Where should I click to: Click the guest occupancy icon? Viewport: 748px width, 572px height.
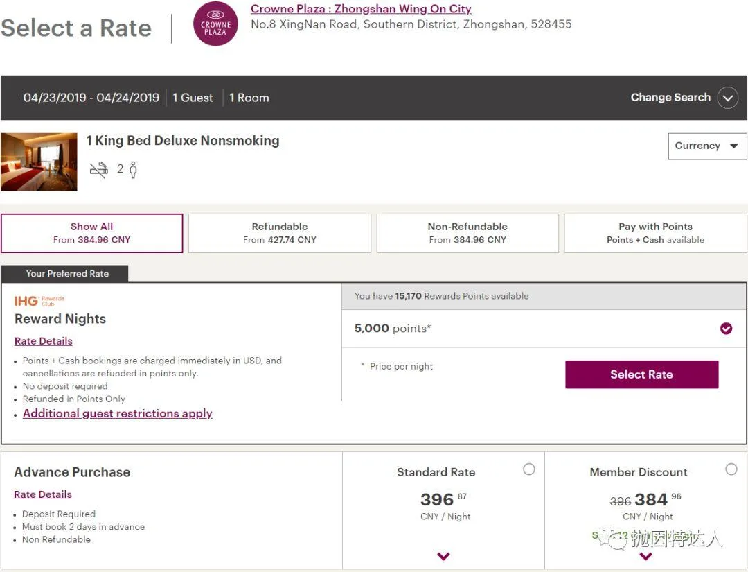[133, 168]
